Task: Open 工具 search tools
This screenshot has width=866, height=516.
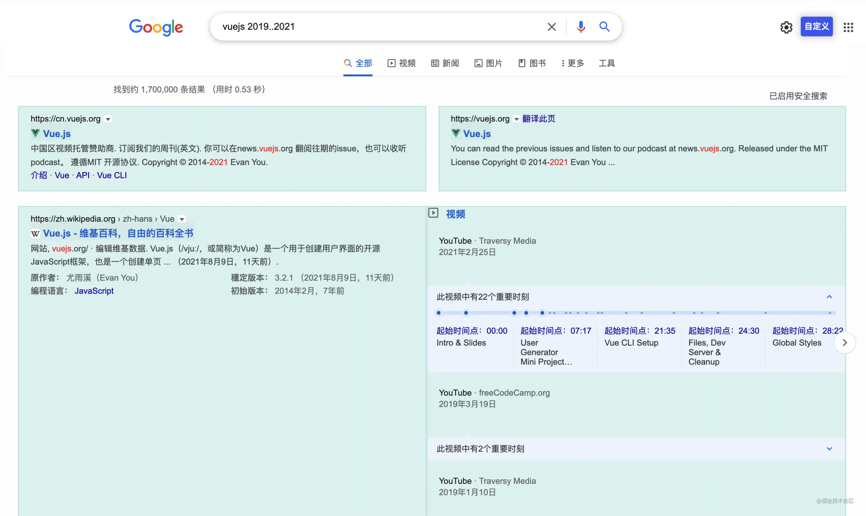Action: (607, 63)
